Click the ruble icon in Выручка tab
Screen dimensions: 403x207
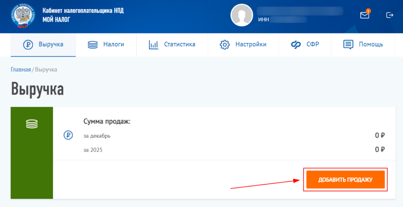click(28, 44)
